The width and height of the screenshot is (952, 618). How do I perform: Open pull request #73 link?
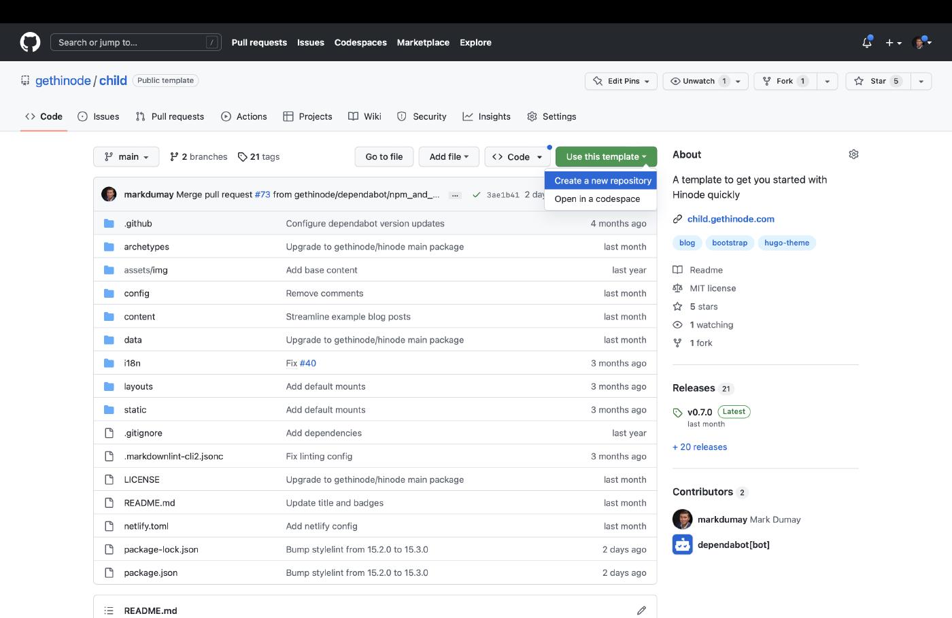click(x=262, y=194)
